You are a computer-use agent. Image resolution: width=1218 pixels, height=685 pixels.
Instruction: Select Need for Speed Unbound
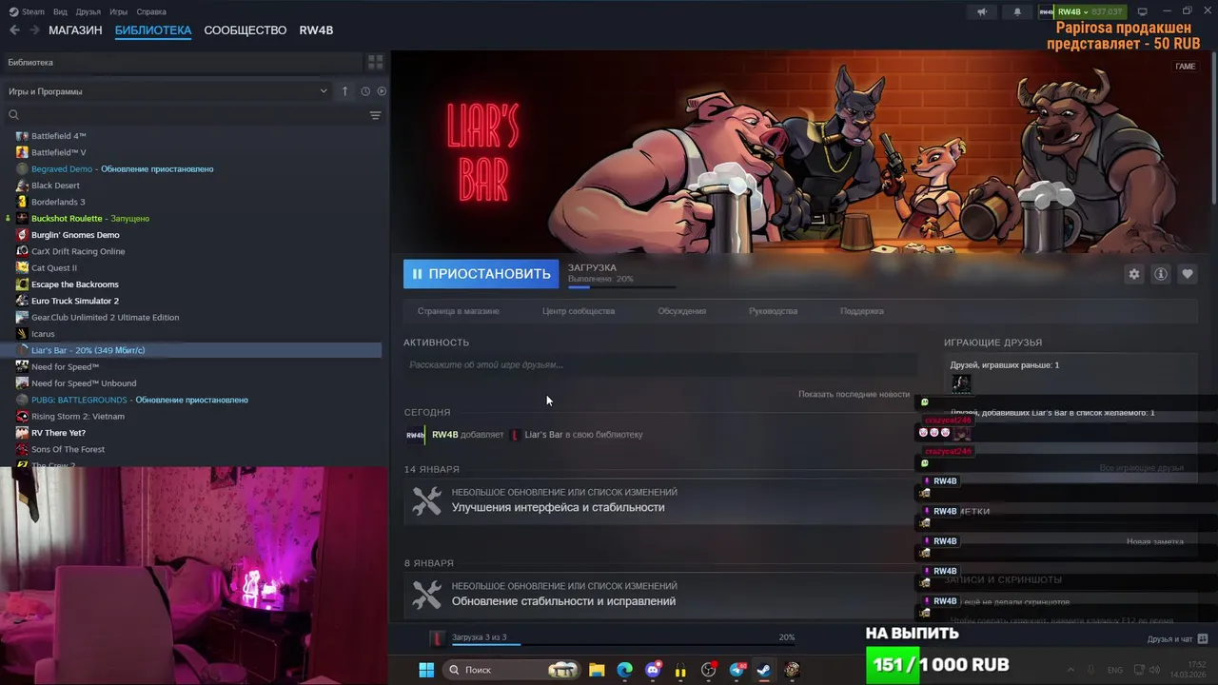(x=84, y=383)
